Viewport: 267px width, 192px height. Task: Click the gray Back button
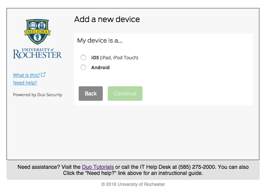91,94
